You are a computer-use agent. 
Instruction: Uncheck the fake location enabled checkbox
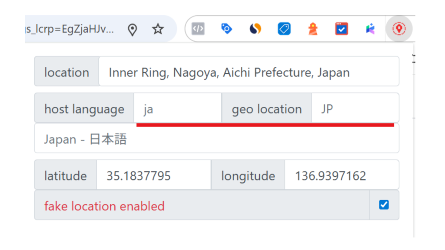(384, 205)
